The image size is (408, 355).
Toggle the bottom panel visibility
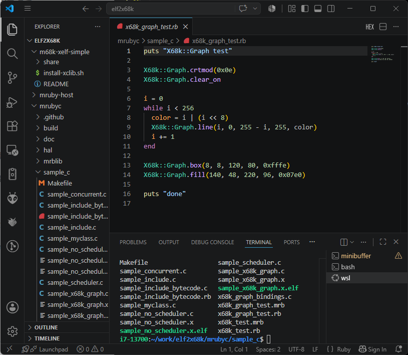[318, 9]
